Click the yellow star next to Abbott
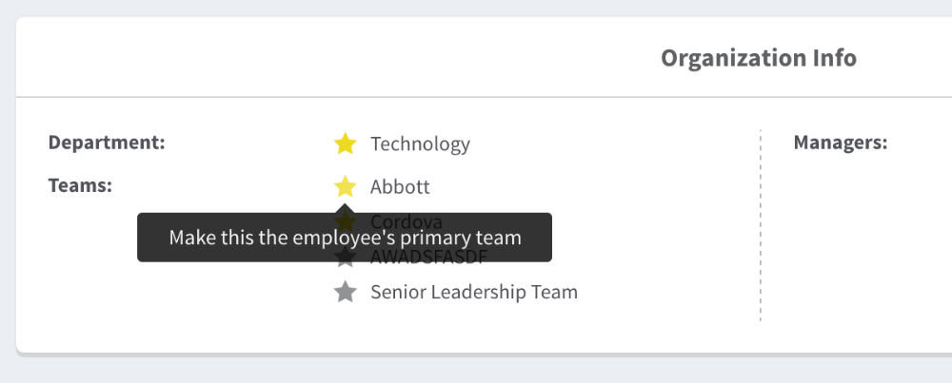 [x=345, y=186]
